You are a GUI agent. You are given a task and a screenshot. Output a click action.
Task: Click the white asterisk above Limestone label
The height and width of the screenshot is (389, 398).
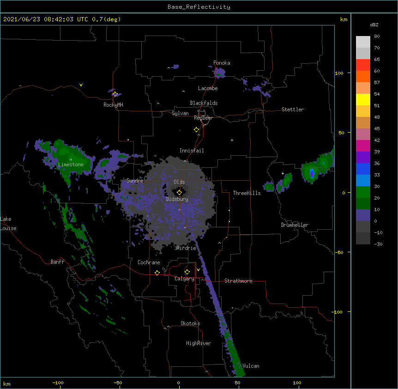(71, 159)
